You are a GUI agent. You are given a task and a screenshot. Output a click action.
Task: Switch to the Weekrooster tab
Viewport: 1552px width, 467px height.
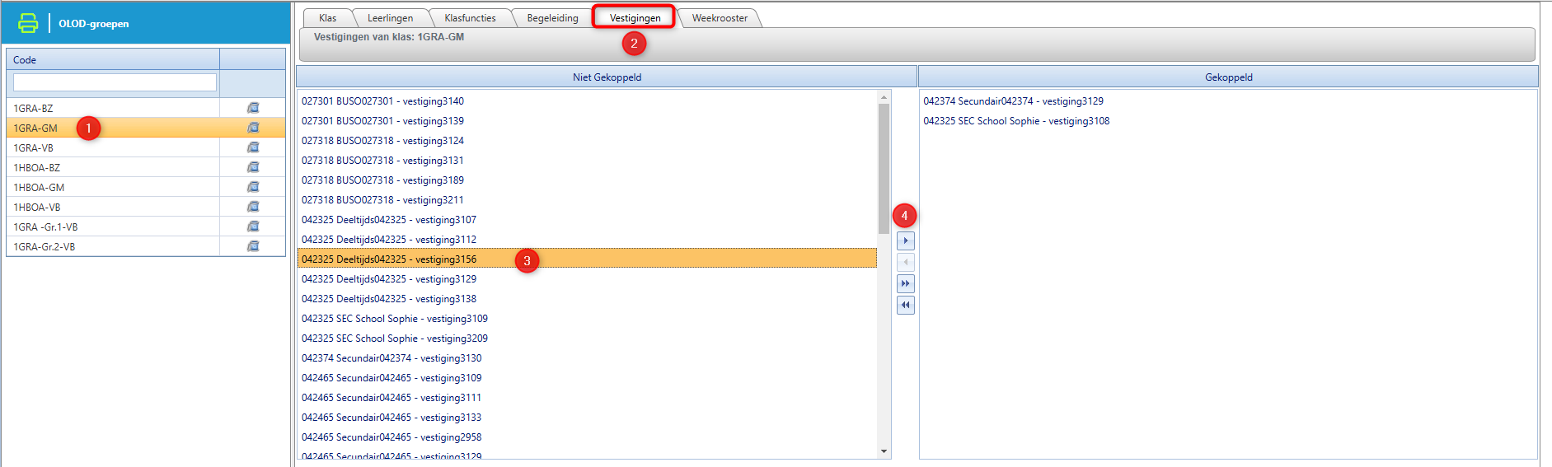719,18
